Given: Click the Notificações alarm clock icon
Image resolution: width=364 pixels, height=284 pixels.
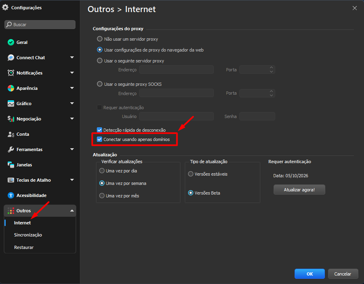Looking at the screenshot, I should coord(10,73).
